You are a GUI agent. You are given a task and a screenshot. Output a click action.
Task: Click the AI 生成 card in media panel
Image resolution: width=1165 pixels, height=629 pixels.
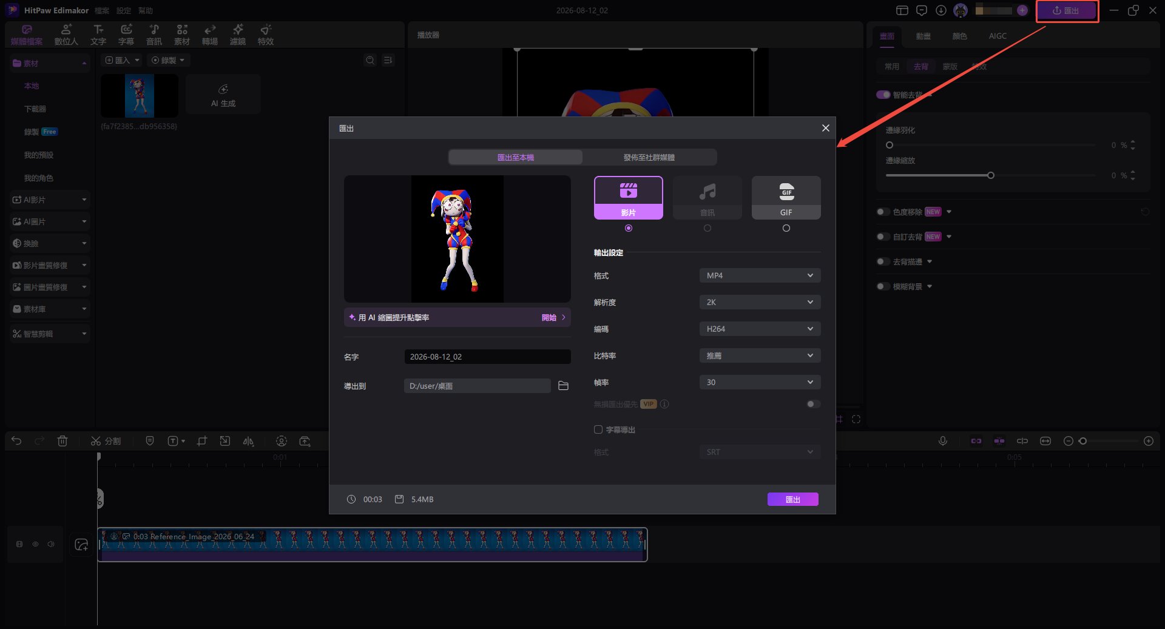(223, 95)
